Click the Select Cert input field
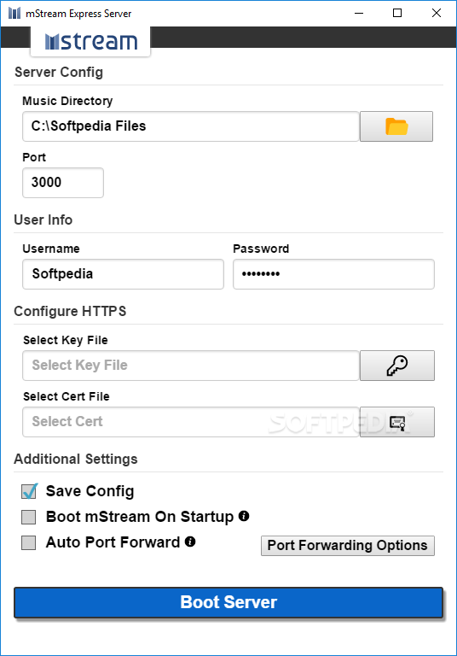This screenshot has height=656, width=457. (x=190, y=422)
